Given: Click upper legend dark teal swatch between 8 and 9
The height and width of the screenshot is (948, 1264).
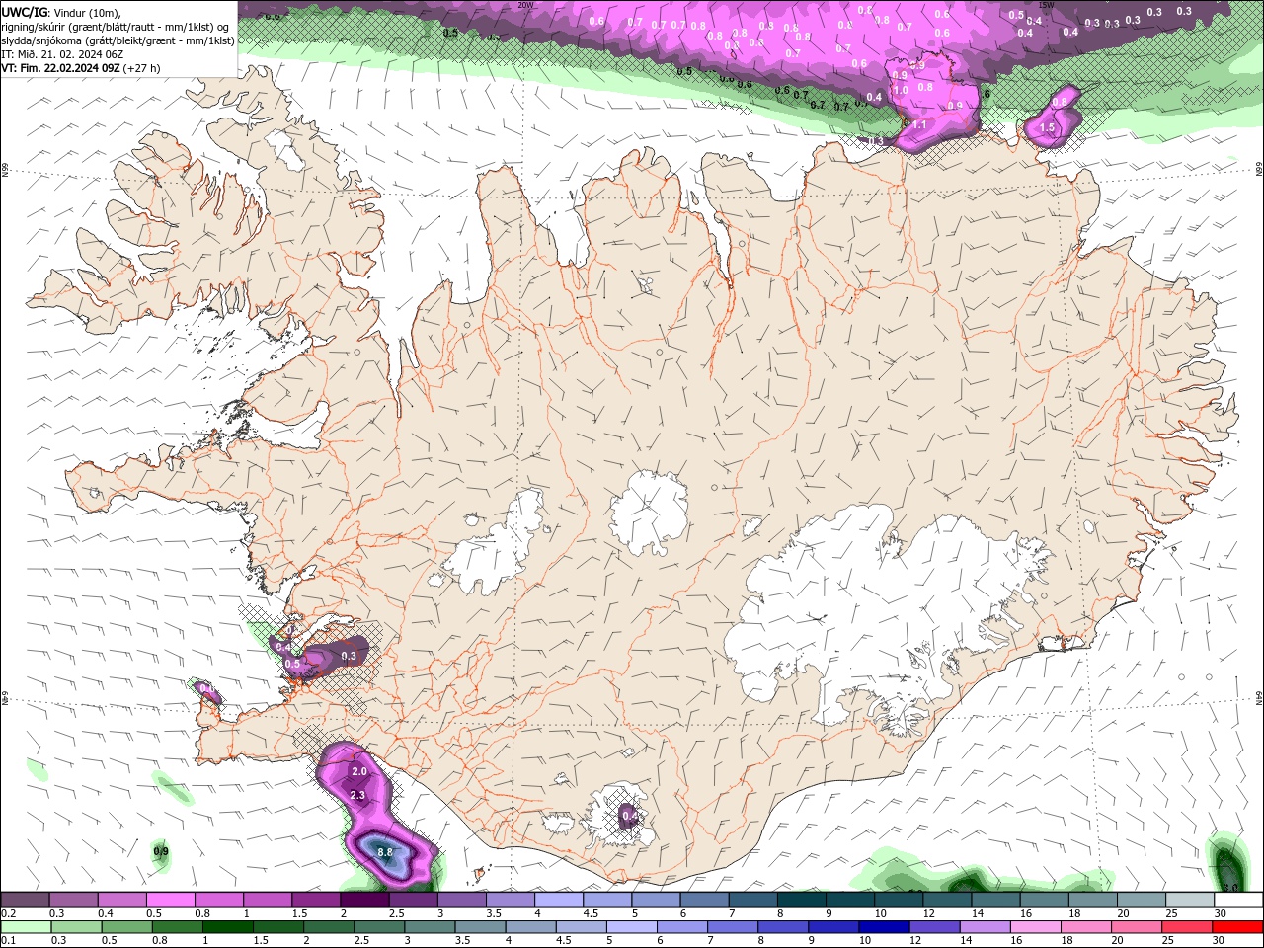Looking at the screenshot, I should pos(801,900).
